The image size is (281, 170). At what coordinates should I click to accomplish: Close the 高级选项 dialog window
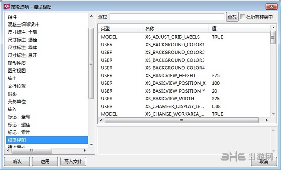[271, 7]
